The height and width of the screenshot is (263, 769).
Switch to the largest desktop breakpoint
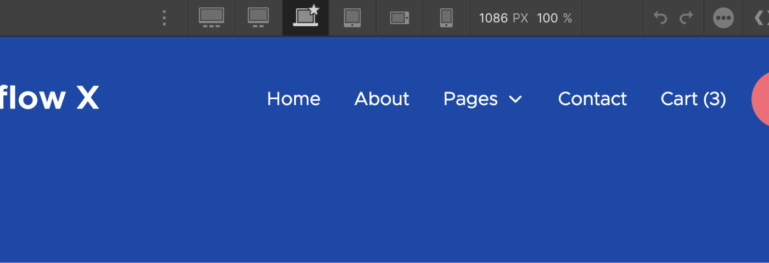(211, 18)
